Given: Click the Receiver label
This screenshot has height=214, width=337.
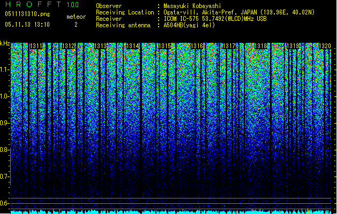Looking at the screenshot, I should click(109, 19).
